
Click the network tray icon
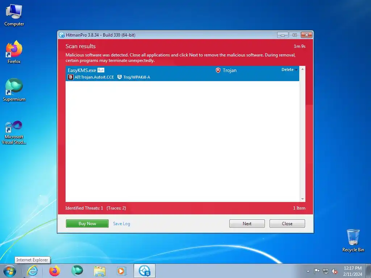click(x=326, y=271)
